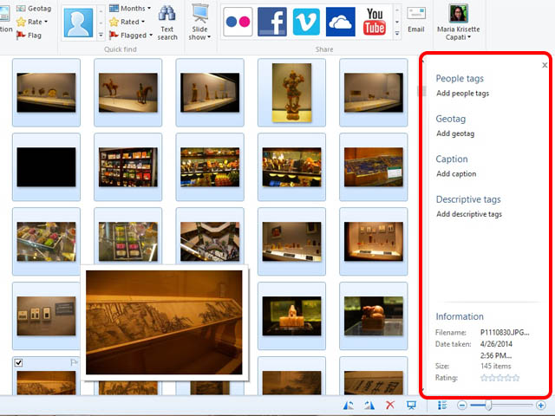Screen dimensions: 555x416
Task: Share to Vimeo
Action: (x=306, y=22)
